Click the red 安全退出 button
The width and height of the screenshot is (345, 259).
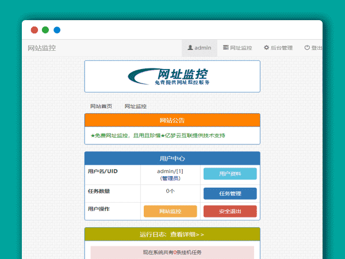230,211
